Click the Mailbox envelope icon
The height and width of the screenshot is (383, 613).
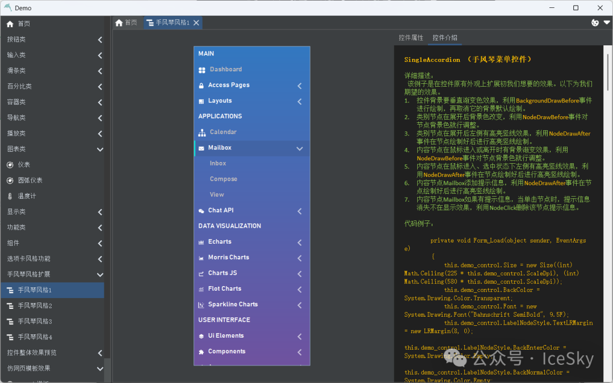201,148
